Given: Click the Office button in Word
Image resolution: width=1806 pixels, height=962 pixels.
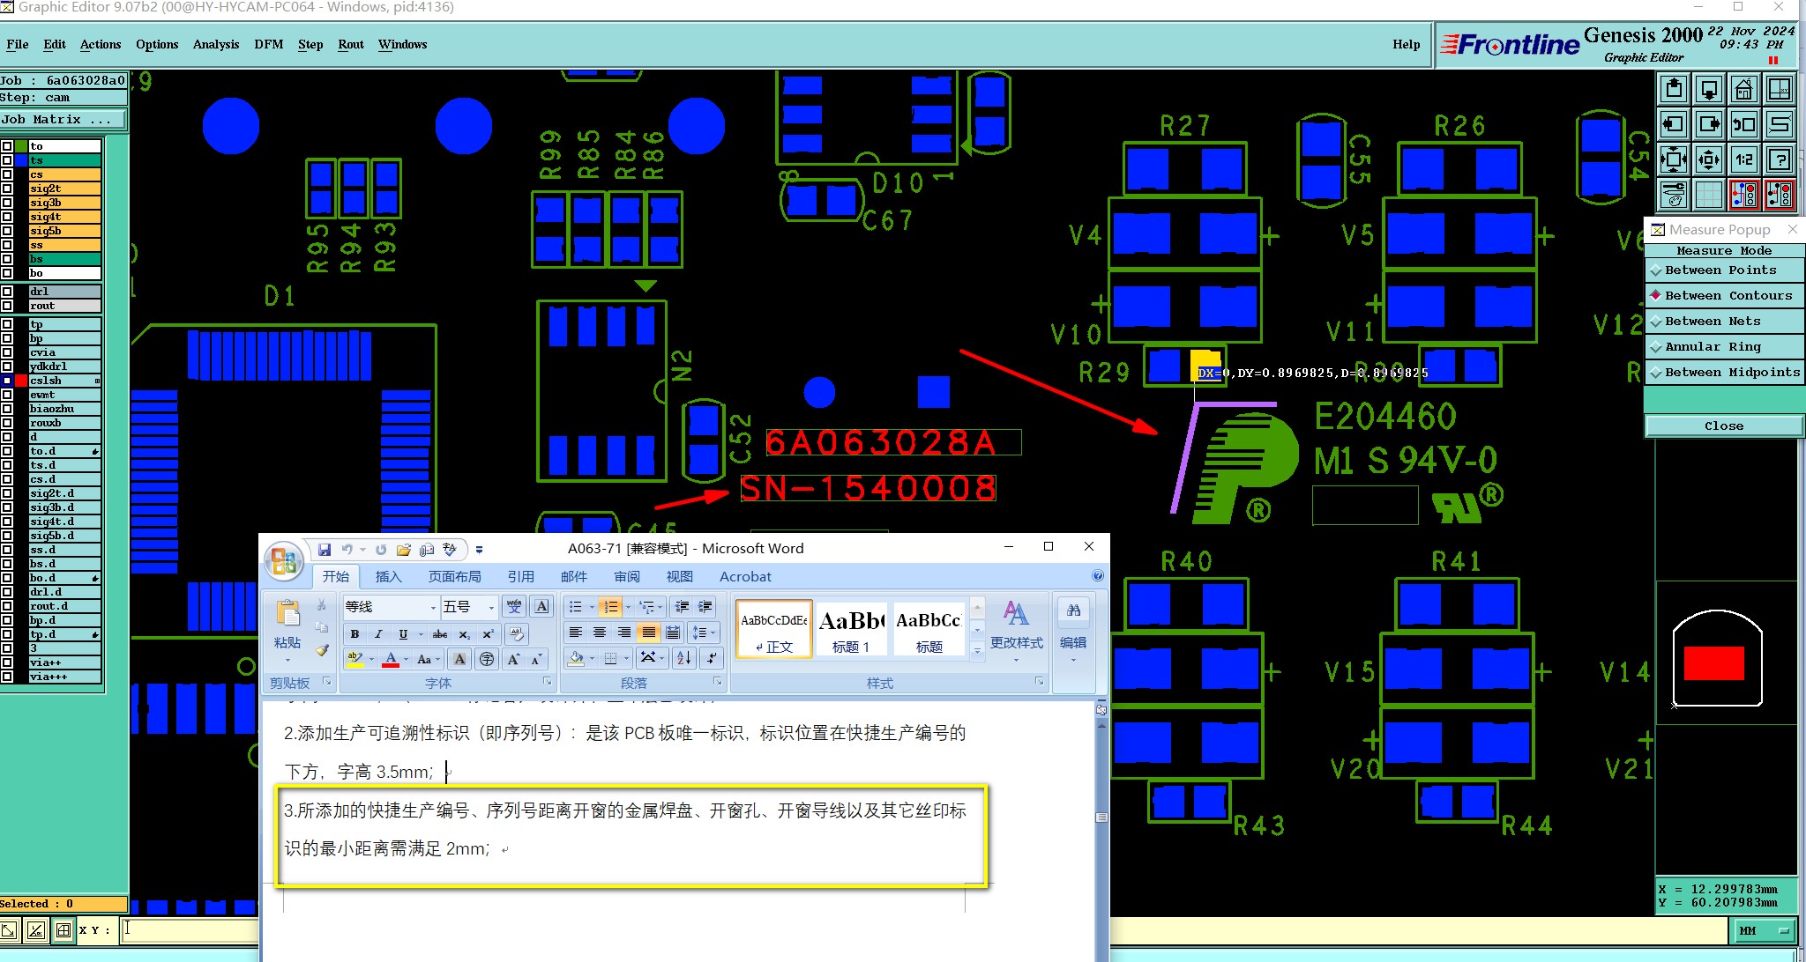Looking at the screenshot, I should [284, 560].
